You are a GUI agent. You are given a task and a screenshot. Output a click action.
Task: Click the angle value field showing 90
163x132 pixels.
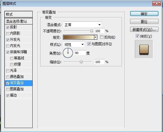(x=80, y=53)
